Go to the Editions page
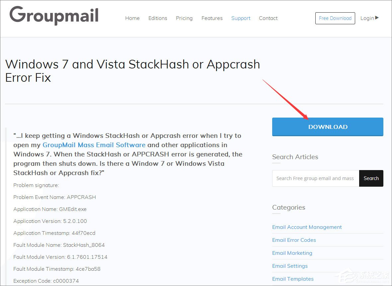Viewport: 392px width, 286px height. [x=158, y=18]
